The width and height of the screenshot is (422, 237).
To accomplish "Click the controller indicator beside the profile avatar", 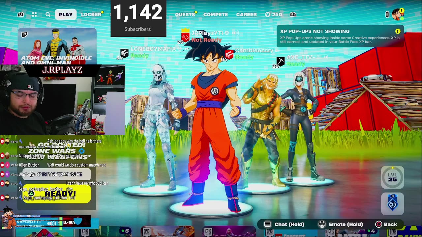I will pyautogui.click(x=387, y=14).
